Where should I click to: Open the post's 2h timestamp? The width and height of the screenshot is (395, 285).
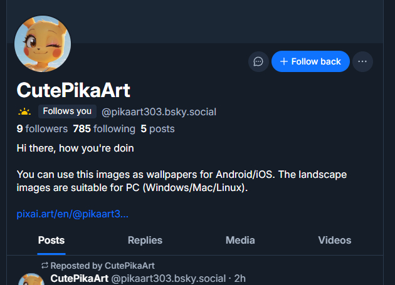[x=240, y=277]
